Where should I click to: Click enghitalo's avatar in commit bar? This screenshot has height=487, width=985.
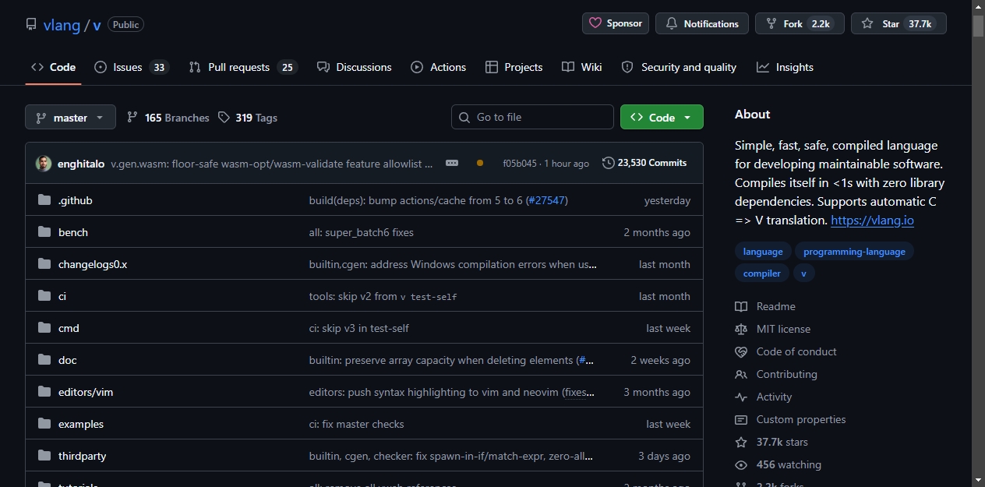click(x=44, y=164)
